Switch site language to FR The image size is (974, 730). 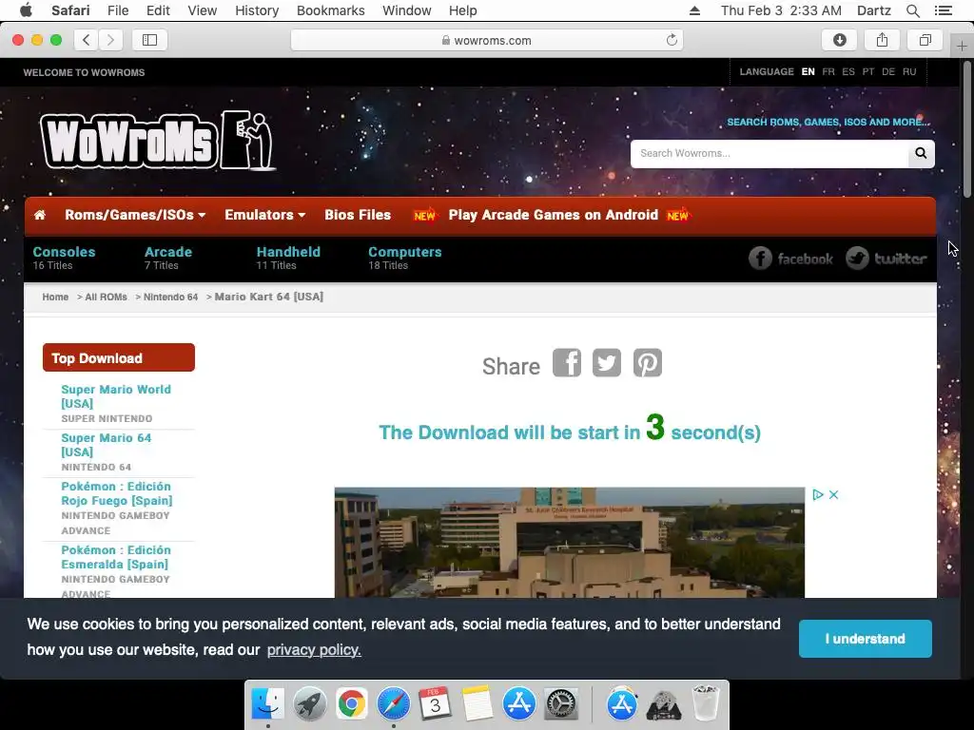(x=828, y=71)
